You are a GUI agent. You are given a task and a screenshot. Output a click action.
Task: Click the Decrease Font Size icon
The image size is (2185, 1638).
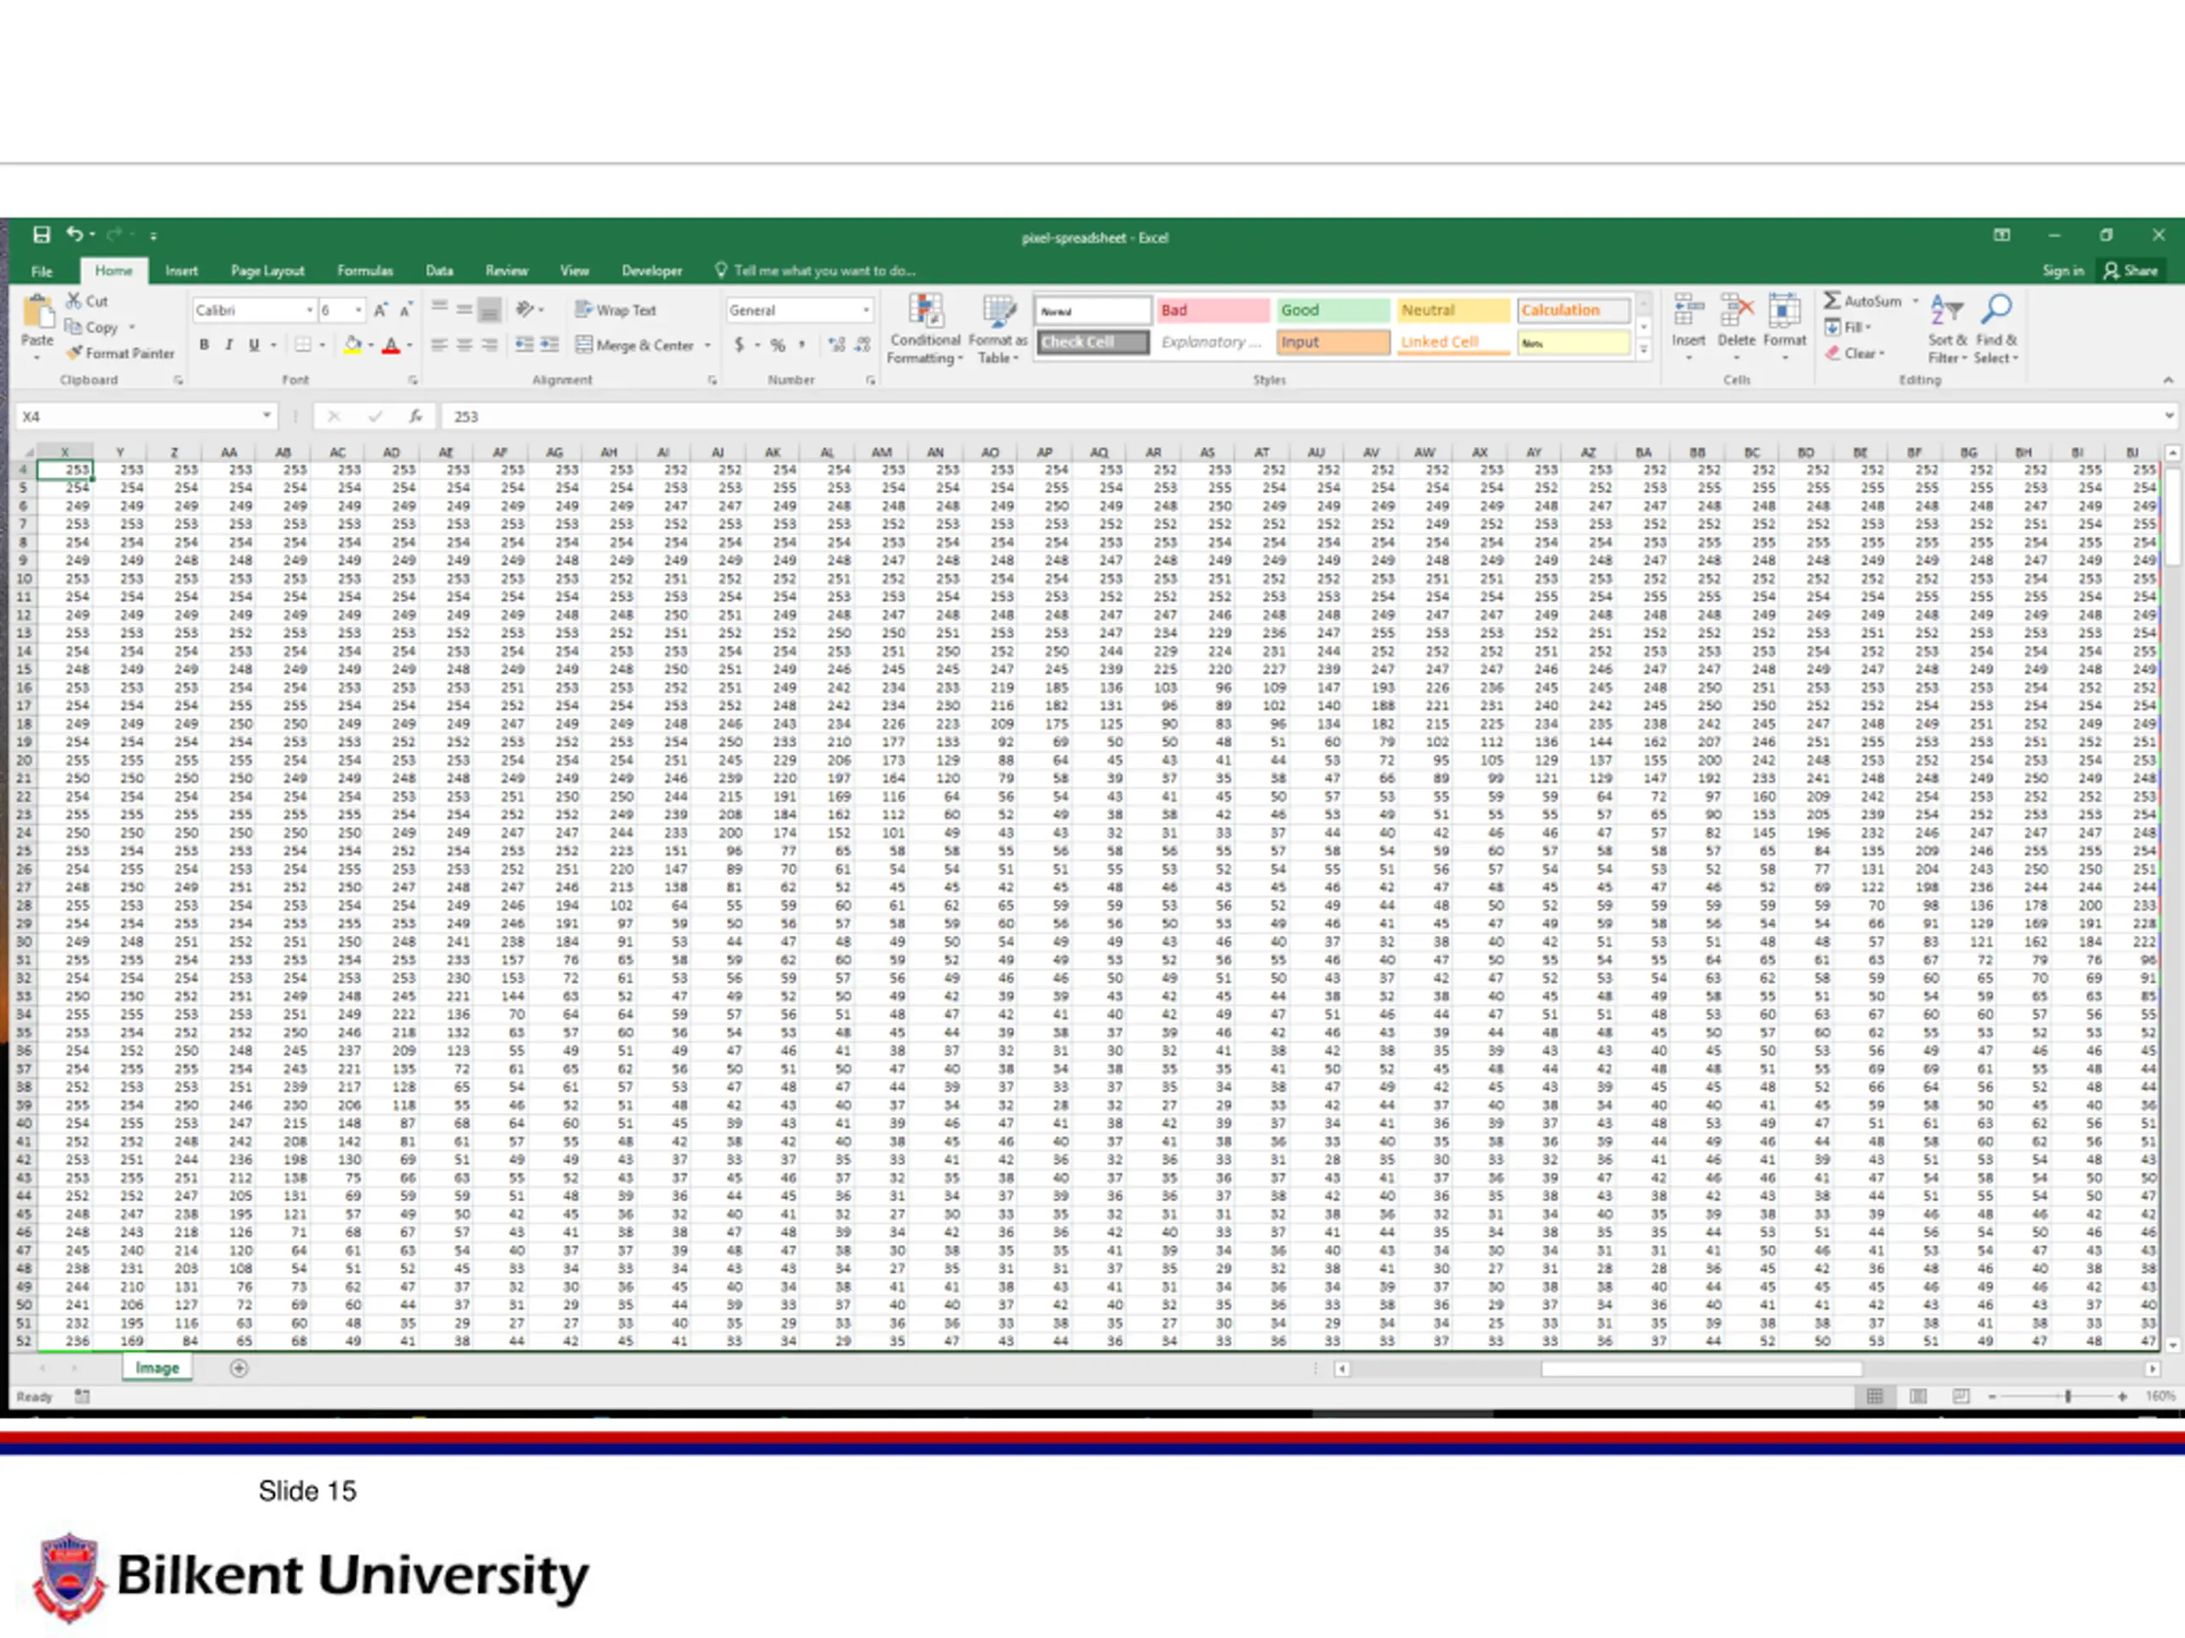(x=405, y=310)
